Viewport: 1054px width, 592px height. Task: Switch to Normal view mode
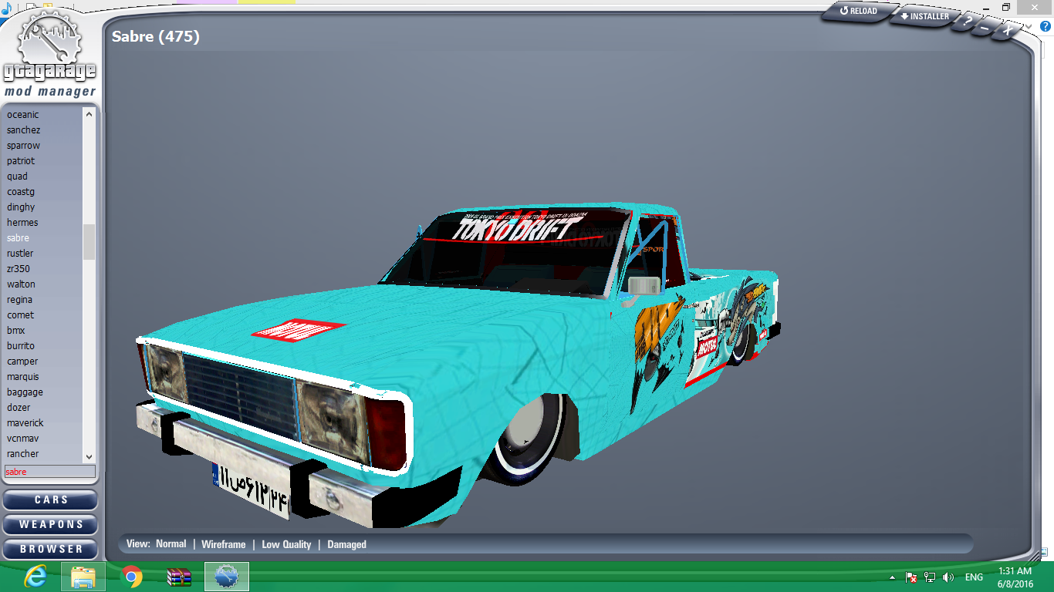[x=171, y=543]
